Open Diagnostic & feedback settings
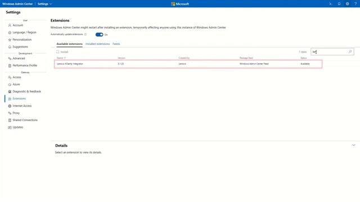Viewport: 360px width, 202px height. click(26, 91)
